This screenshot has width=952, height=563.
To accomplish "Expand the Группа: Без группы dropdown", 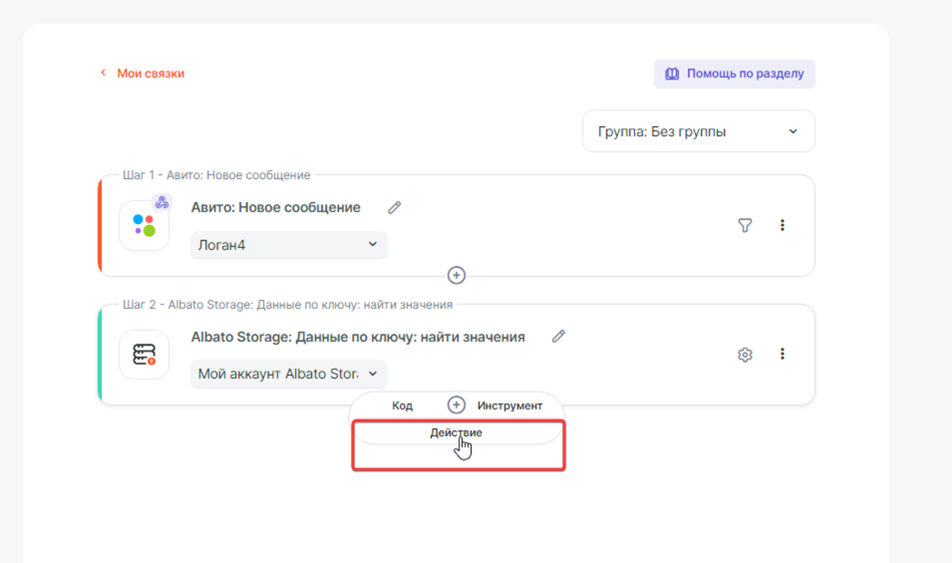I will (698, 131).
